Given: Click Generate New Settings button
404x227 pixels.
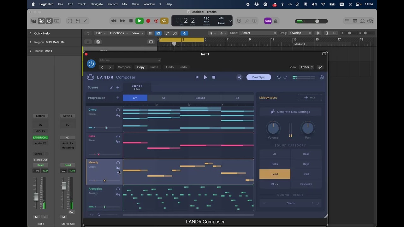Looking at the screenshot, I should (290, 112).
